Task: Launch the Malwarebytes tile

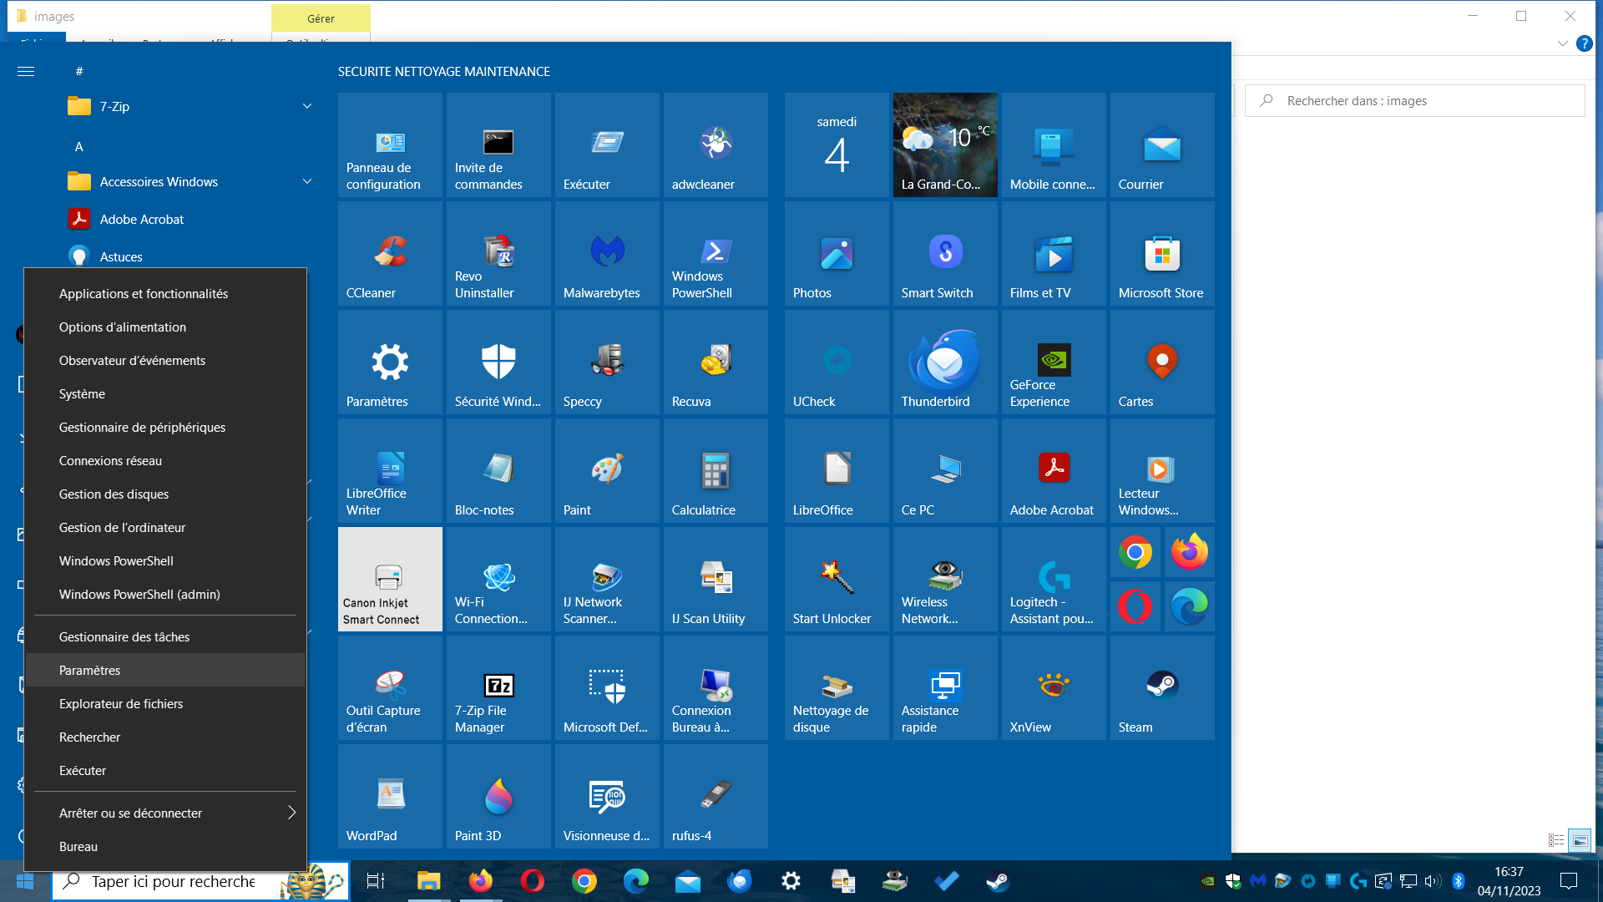Action: coord(607,254)
